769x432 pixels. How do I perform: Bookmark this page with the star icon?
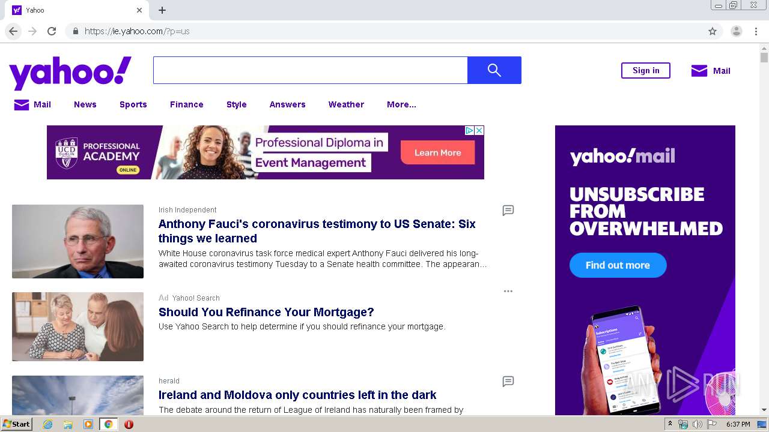[713, 31]
